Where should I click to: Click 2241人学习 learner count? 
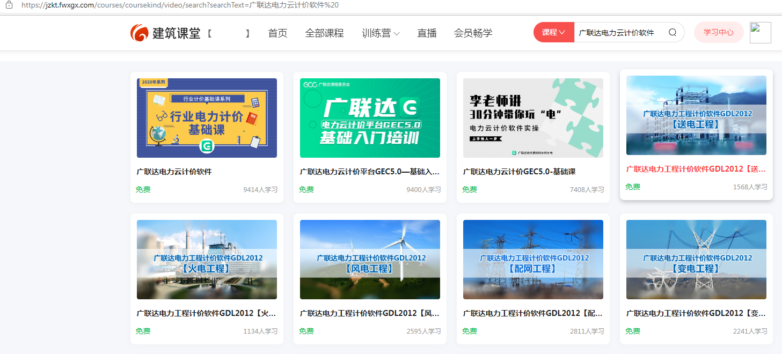750,331
